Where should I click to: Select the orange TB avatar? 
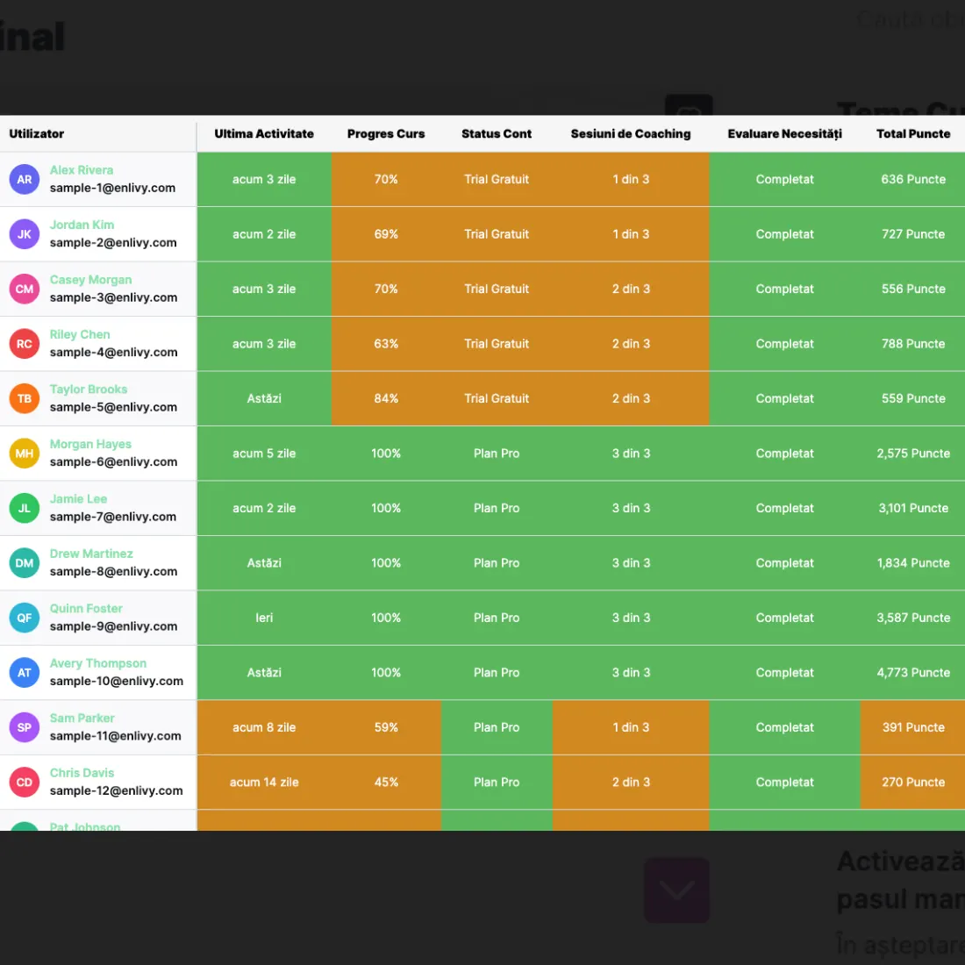click(24, 398)
